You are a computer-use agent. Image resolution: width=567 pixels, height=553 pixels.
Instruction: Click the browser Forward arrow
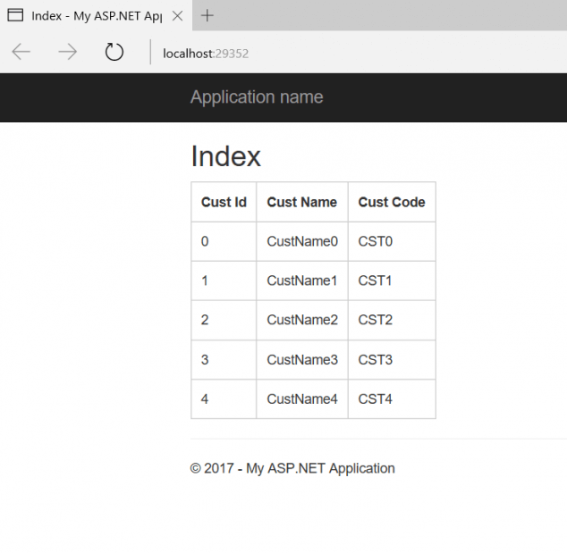point(67,52)
